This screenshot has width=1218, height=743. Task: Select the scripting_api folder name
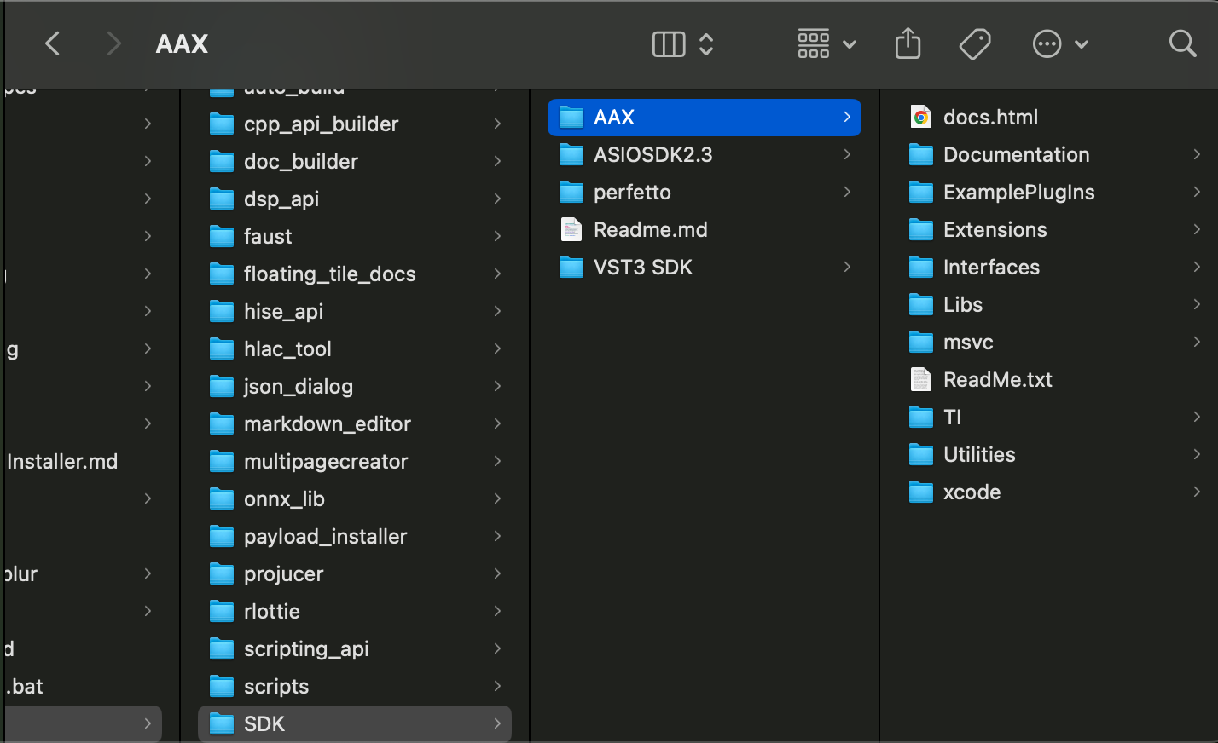tap(306, 649)
